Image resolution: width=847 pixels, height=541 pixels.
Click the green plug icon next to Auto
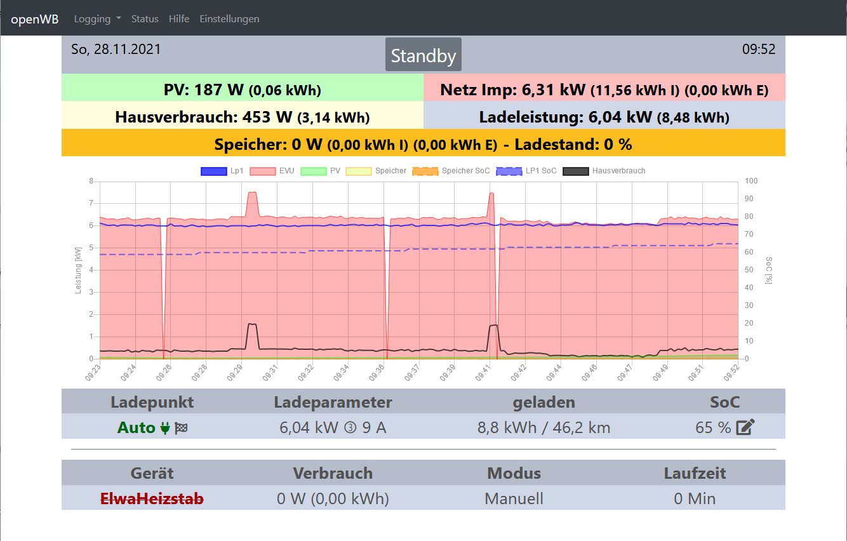pyautogui.click(x=165, y=429)
